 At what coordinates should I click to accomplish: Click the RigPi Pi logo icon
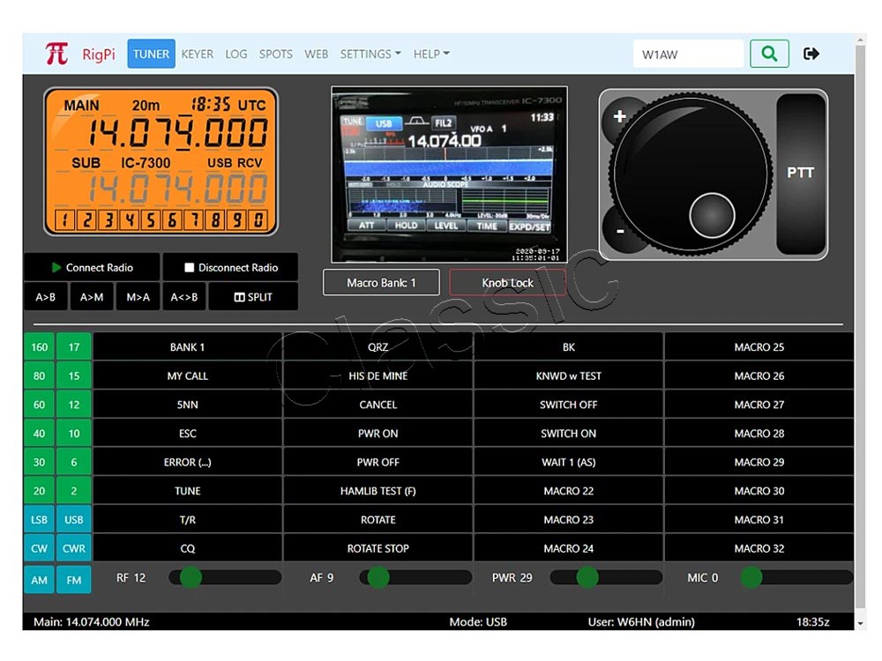[56, 54]
